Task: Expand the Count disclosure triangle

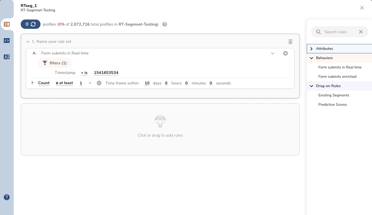Action: tap(33, 83)
